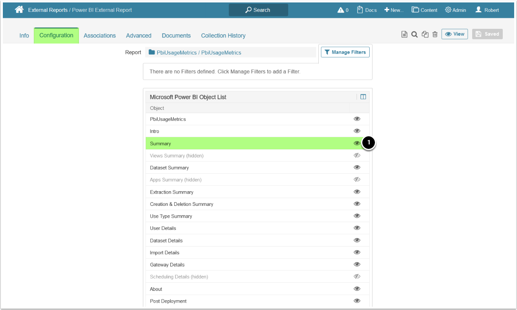Switch to the Associations tab
This screenshot has height=310, width=517.
(100, 35)
